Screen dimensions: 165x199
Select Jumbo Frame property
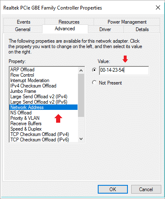click(43, 91)
